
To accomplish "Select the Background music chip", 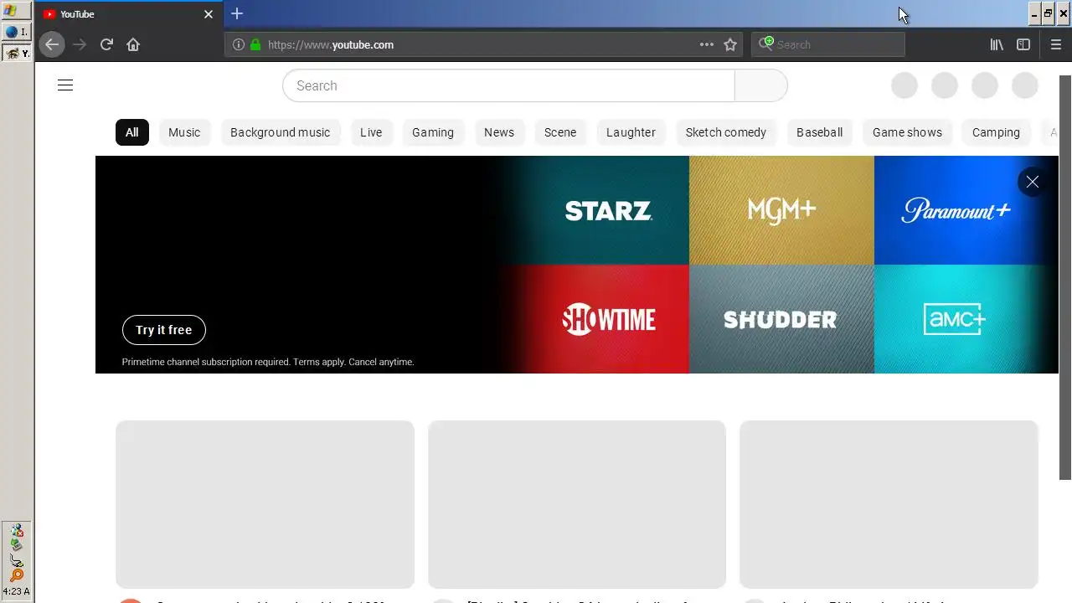I will coord(280,132).
